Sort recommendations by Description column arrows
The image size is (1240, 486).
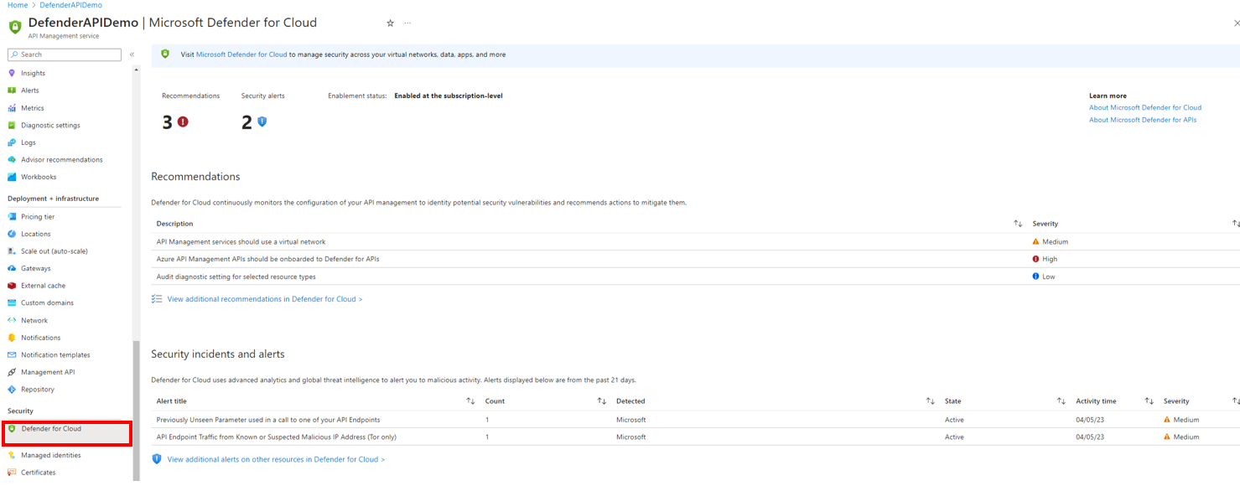[x=1018, y=224]
